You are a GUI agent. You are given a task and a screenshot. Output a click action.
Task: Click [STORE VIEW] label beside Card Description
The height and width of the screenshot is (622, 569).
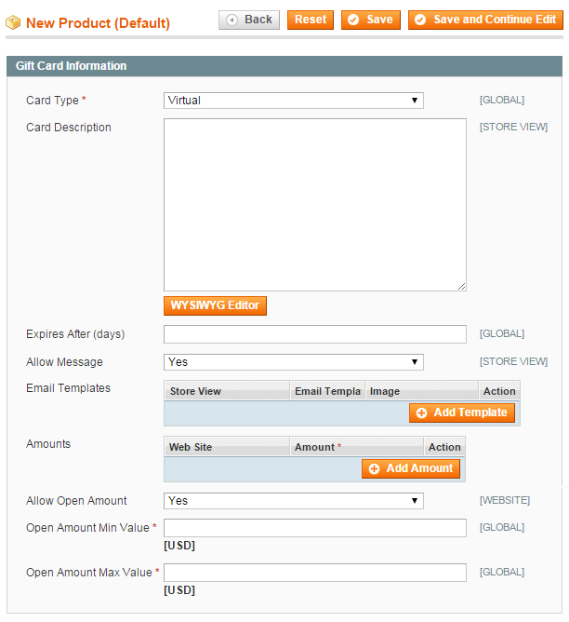coord(513,127)
